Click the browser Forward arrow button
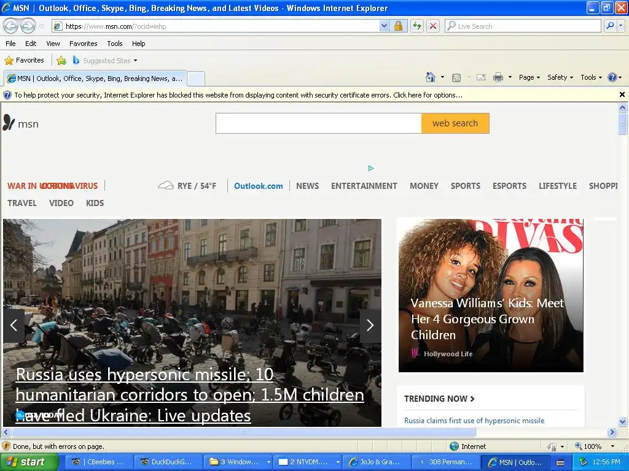Image resolution: width=629 pixels, height=471 pixels. (x=28, y=26)
